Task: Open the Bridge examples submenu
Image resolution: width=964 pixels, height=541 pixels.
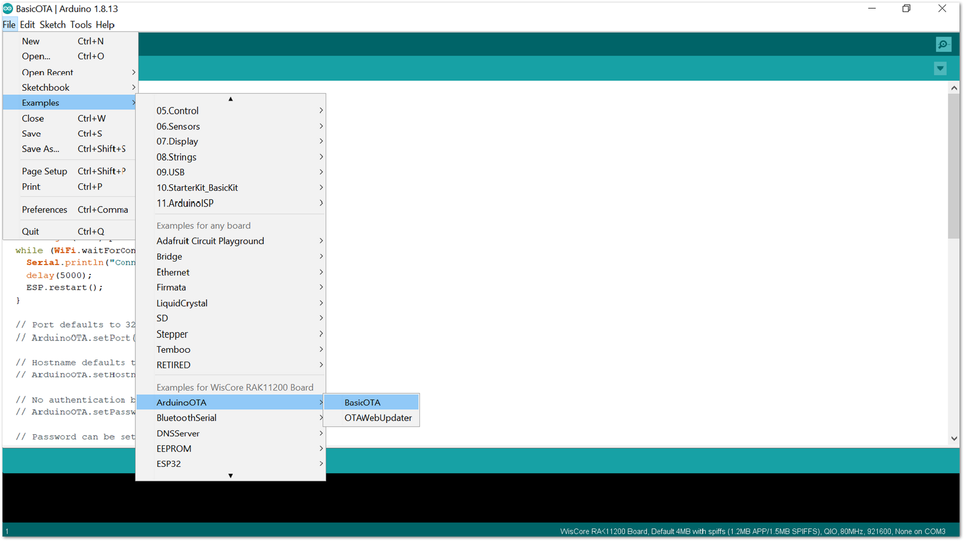Action: tap(231, 256)
